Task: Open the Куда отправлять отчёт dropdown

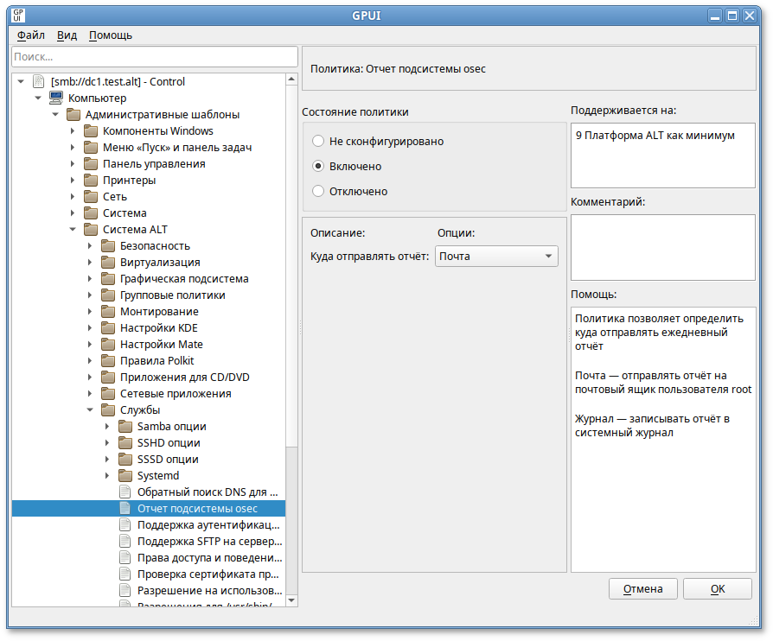Action: pos(496,256)
